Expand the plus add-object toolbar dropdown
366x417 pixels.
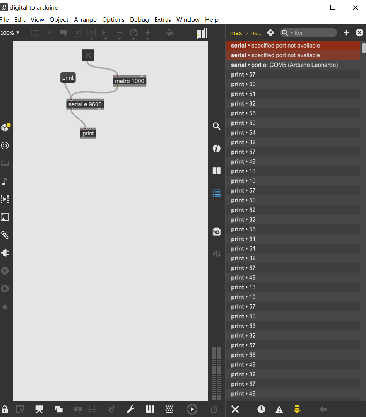[x=148, y=39]
